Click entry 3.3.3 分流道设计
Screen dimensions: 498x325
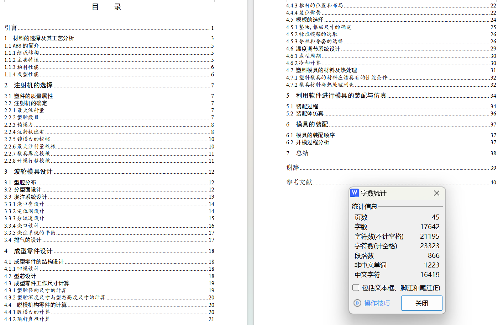pyautogui.click(x=109, y=218)
